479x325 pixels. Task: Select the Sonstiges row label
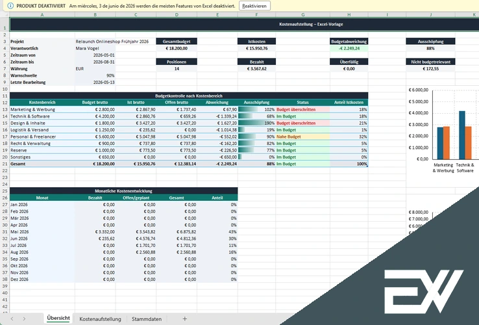(x=42, y=157)
